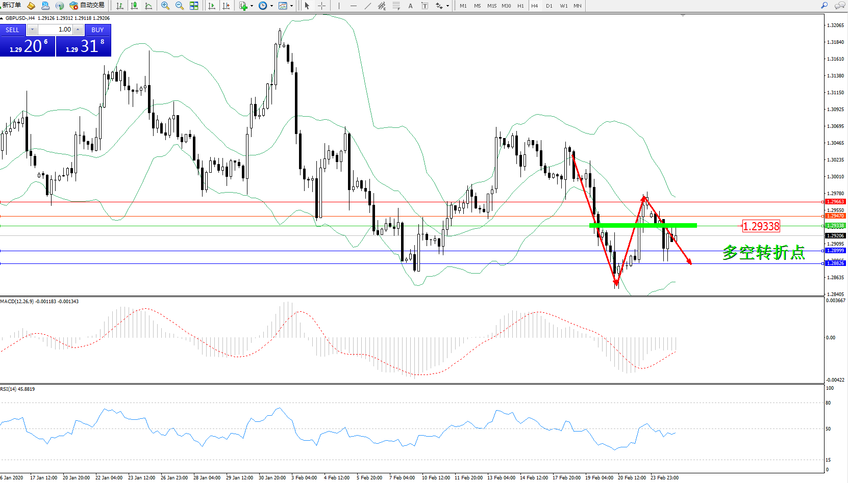Select the crosshair tool
This screenshot has width=848, height=483.
[321, 6]
